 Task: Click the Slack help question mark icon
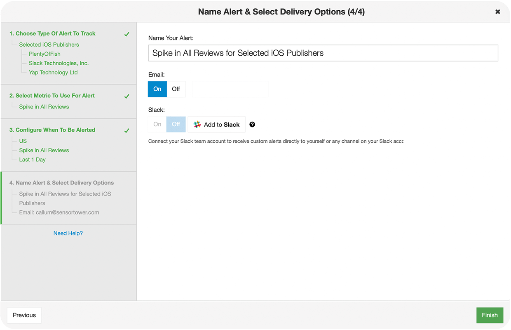tap(252, 125)
